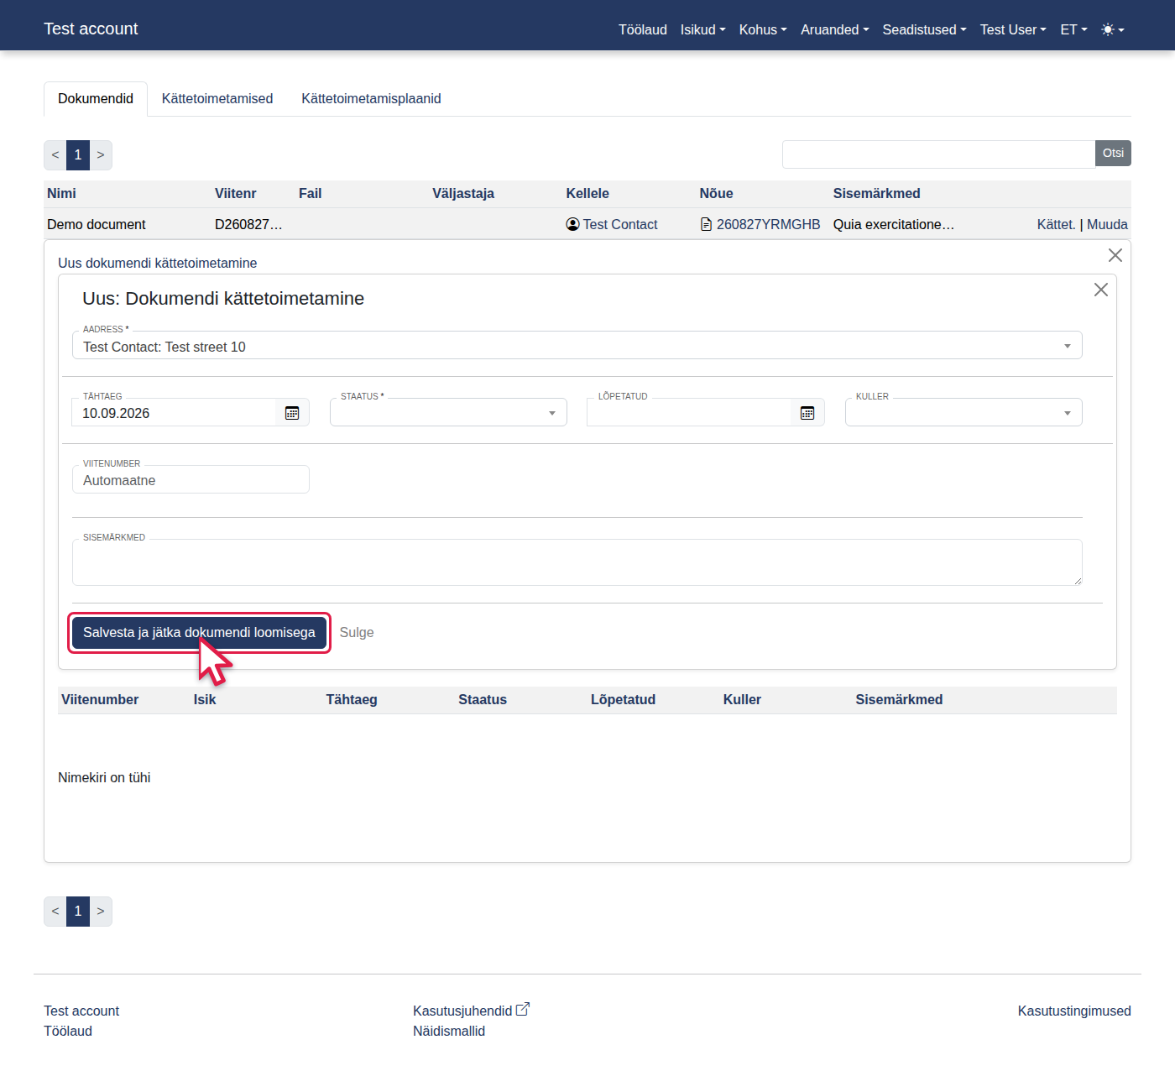Click the Muuda link in Demo document row
This screenshot has width=1175, height=1092.
point(1107,224)
